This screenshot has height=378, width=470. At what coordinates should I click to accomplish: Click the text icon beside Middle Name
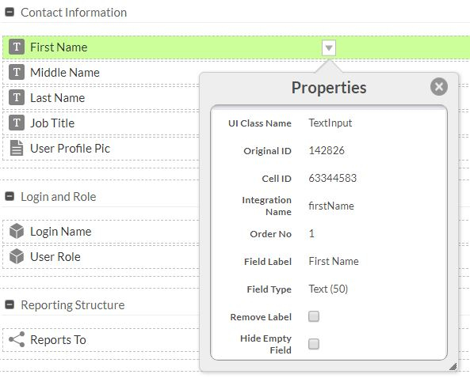(17, 72)
